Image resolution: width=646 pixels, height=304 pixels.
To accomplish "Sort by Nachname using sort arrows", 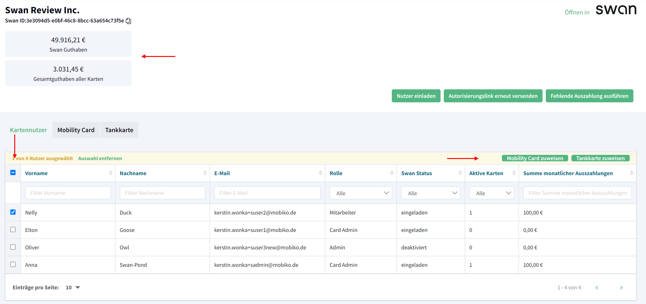I will (205, 173).
